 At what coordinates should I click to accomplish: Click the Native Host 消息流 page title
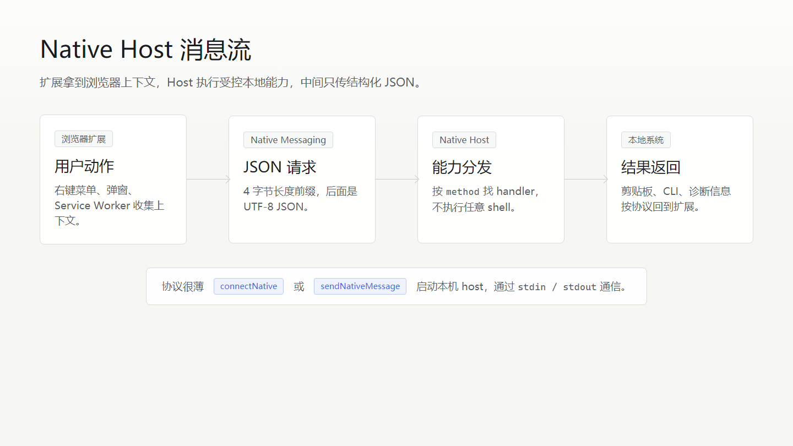click(146, 50)
